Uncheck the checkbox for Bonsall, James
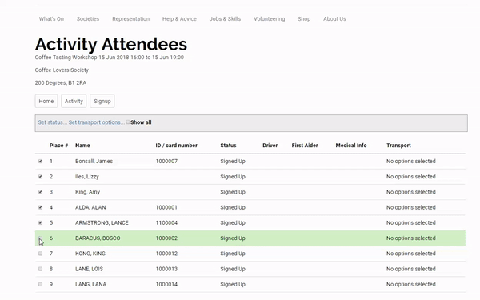The image size is (480, 300). [41, 162]
